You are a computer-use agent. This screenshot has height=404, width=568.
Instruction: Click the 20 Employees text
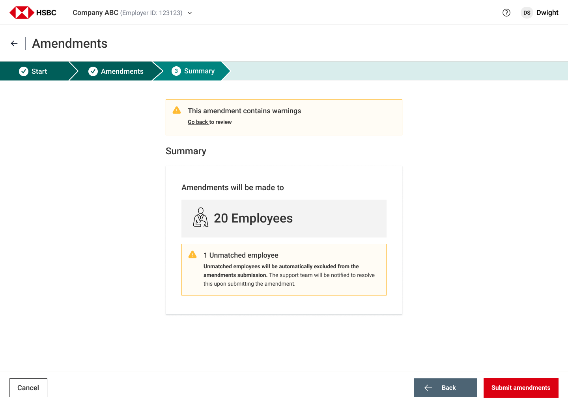(253, 218)
